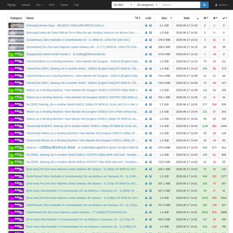The width and height of the screenshot is (233, 233).
Task: Click size cell 373.6 MiB
Action: [x=164, y=54]
